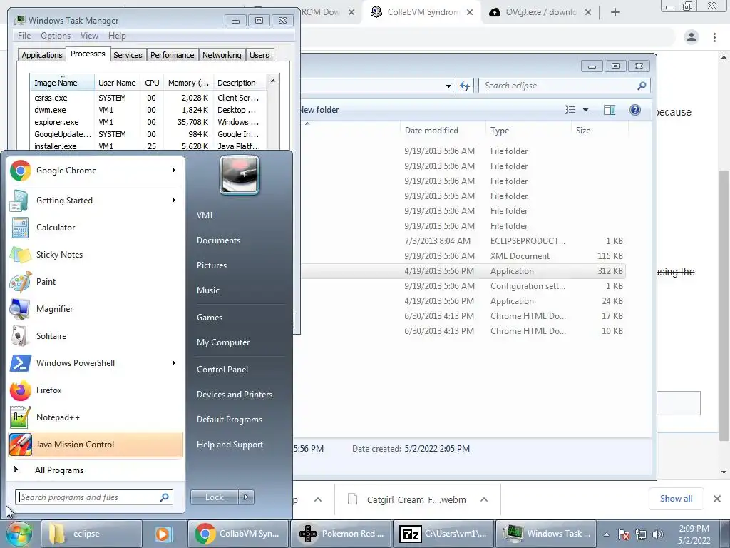Switch to 7-Zip taskbar button
730x548 pixels.
[x=443, y=534]
